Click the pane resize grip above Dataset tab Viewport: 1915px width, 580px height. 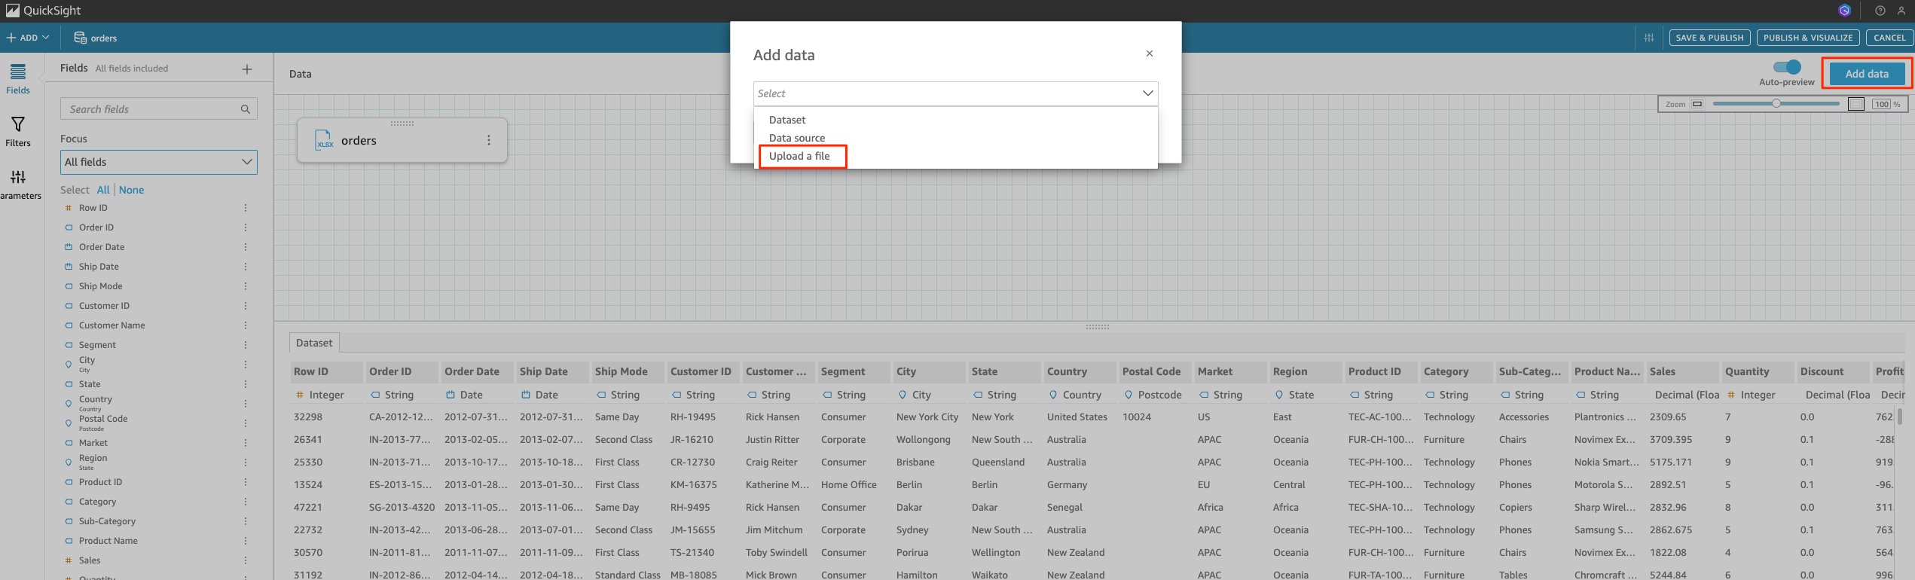[x=1098, y=327]
